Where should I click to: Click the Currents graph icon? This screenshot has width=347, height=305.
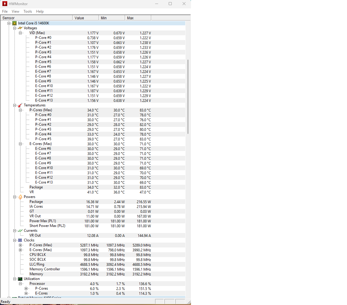pyautogui.click(x=20, y=231)
